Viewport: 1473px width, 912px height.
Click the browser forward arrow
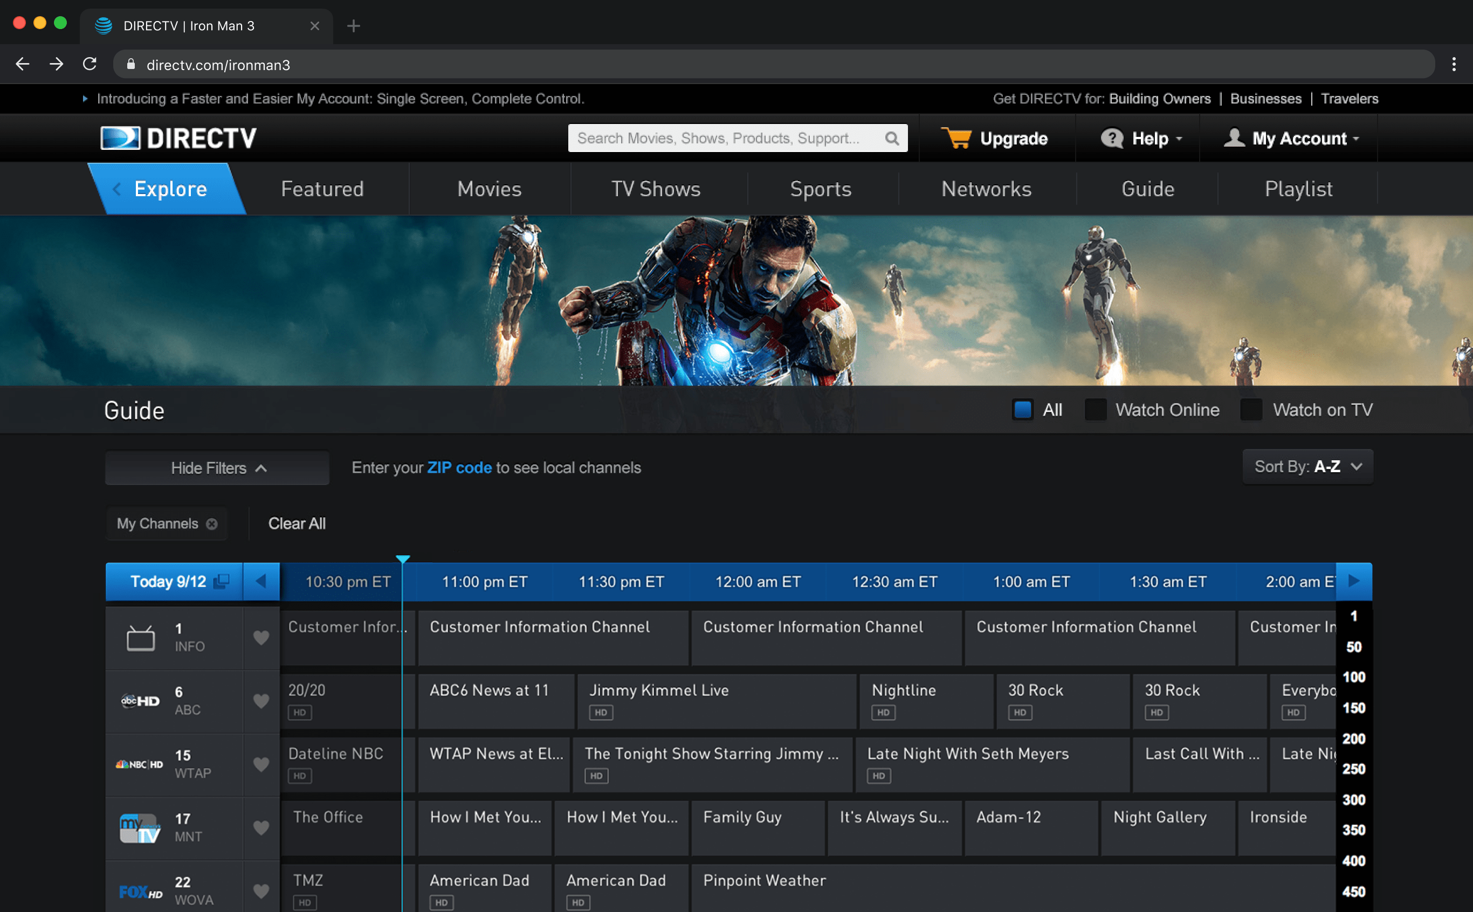tap(56, 64)
